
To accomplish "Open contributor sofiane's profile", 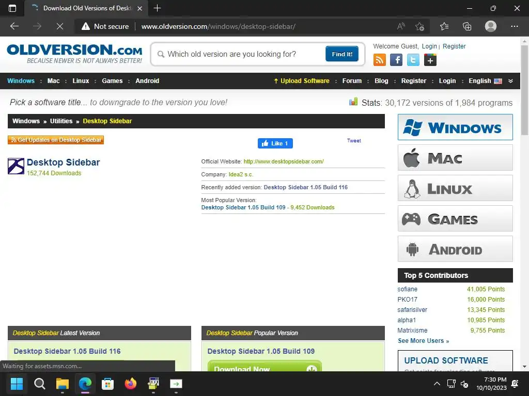I will point(407,289).
